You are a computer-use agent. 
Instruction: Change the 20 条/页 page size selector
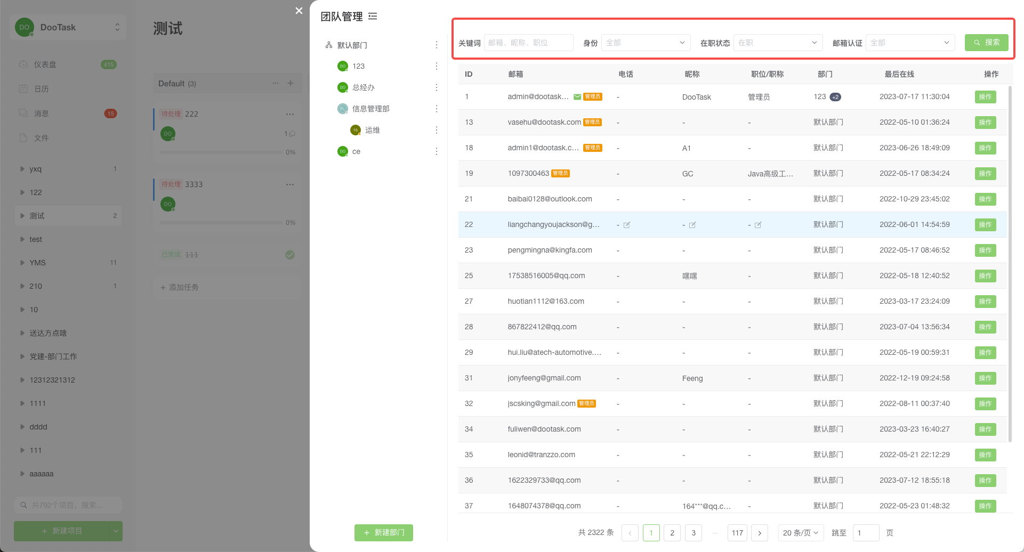801,533
